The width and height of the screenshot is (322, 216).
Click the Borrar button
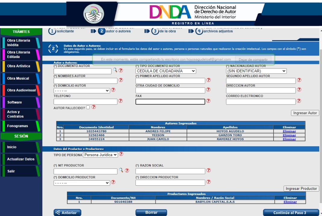click(151, 212)
